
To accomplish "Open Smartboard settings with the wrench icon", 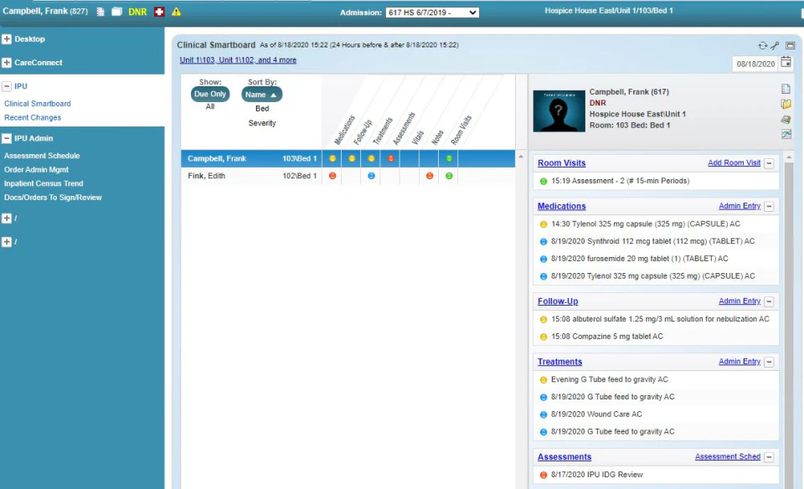I will [x=775, y=44].
